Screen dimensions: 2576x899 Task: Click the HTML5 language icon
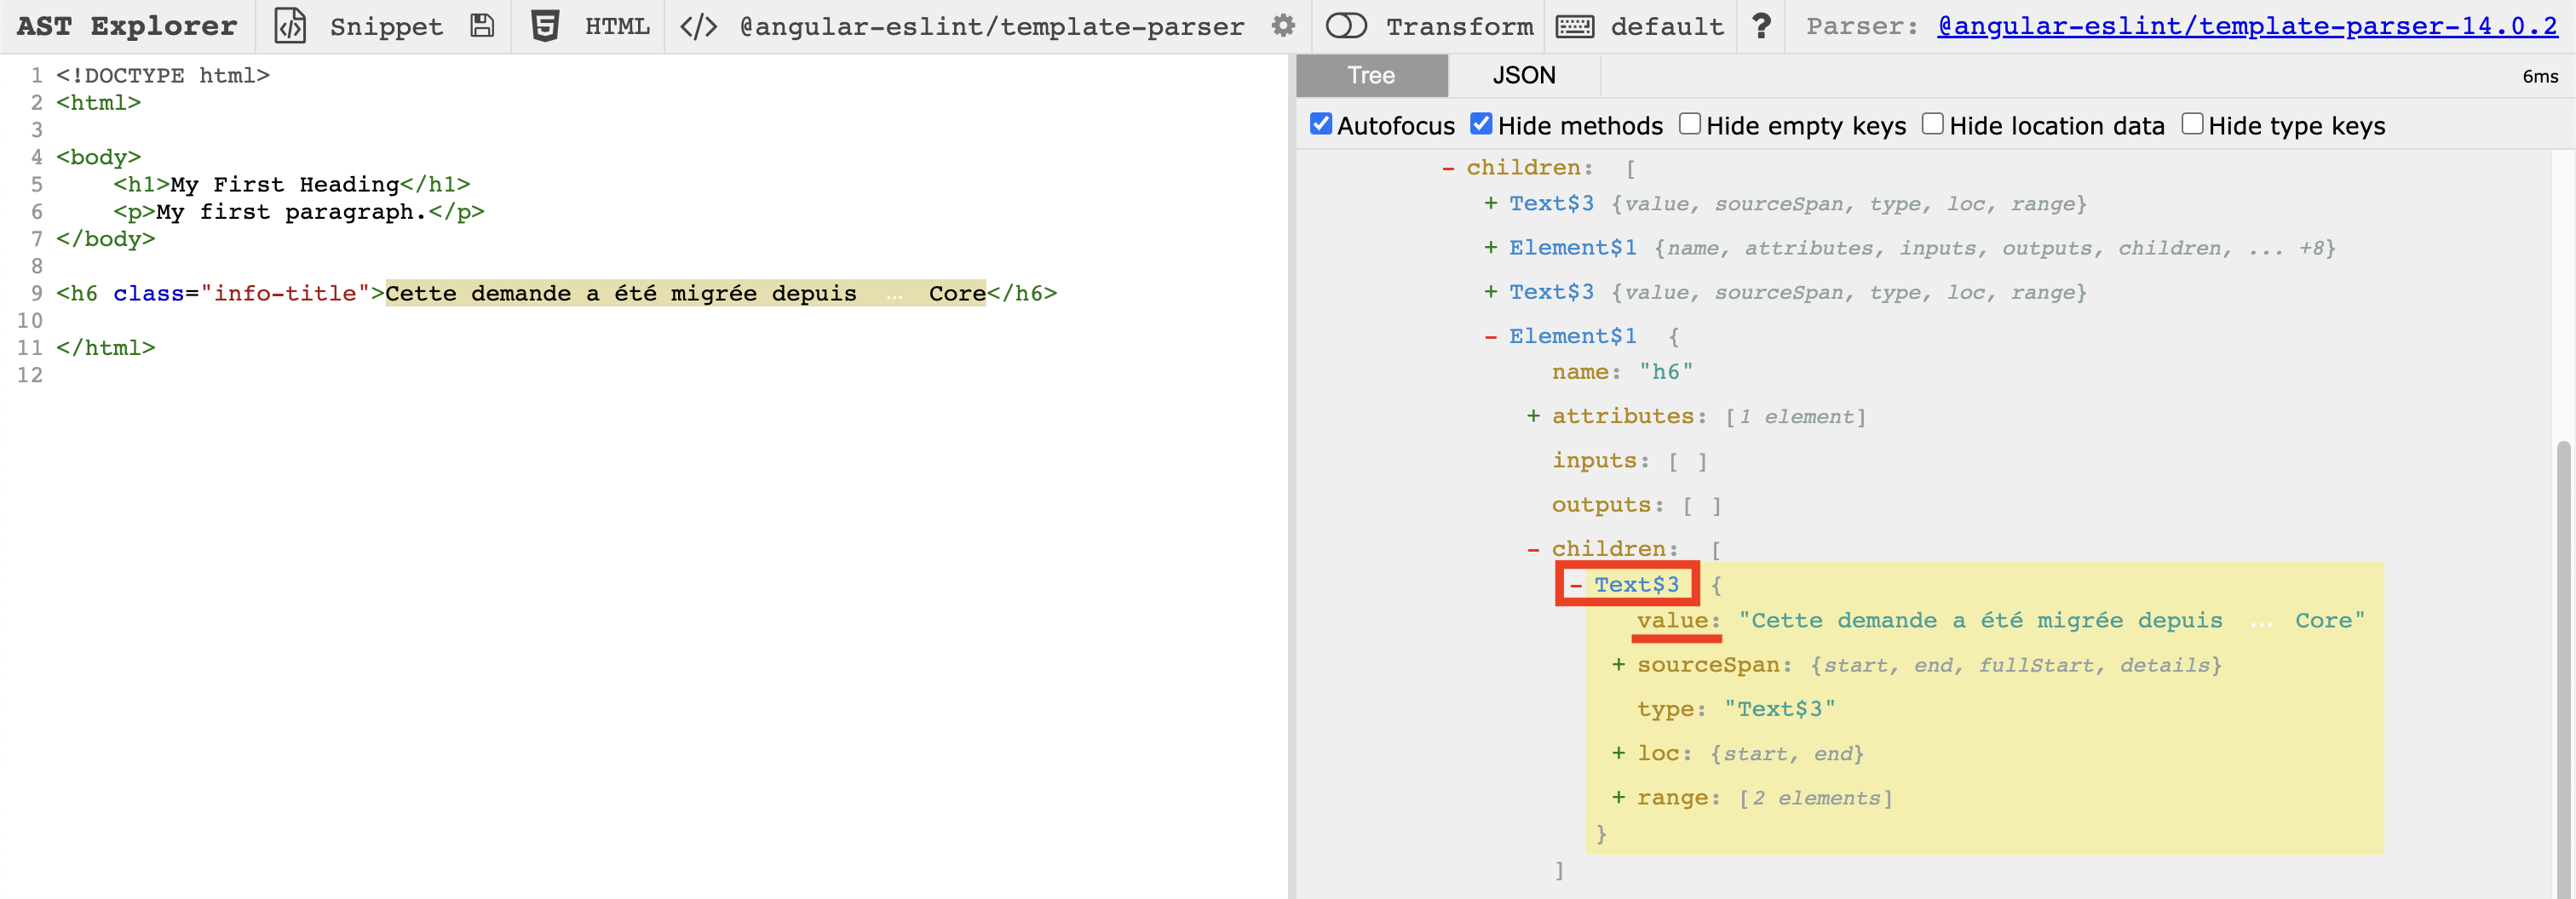[545, 26]
